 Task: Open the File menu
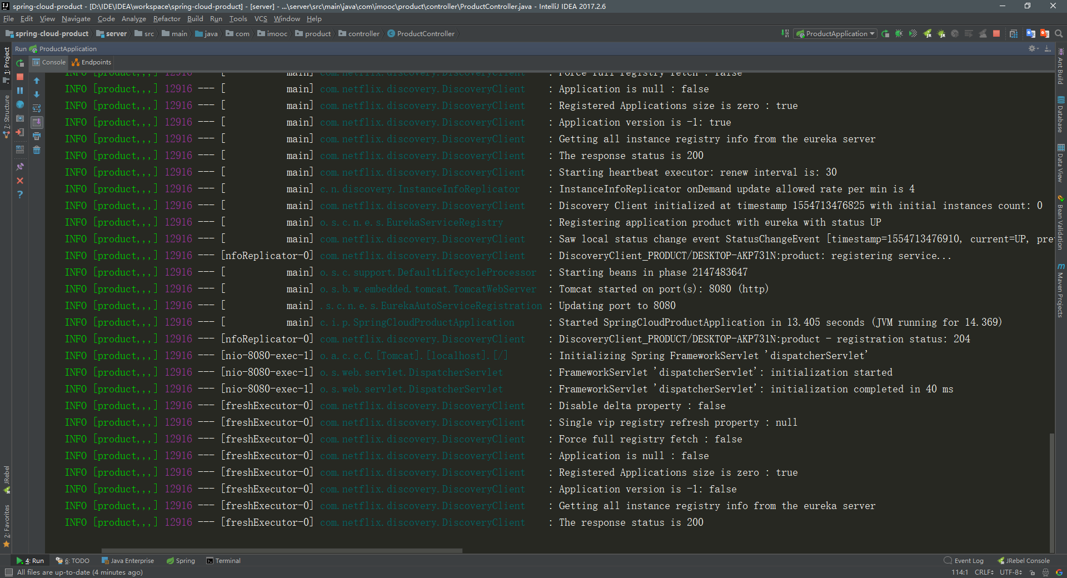click(8, 19)
